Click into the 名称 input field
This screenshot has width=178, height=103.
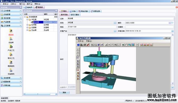[x=121, y=18]
